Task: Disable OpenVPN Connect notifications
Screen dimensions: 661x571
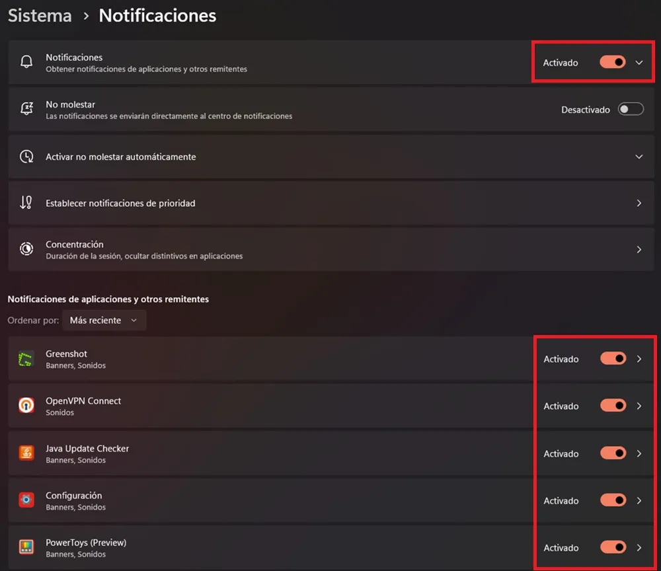Action: point(613,406)
